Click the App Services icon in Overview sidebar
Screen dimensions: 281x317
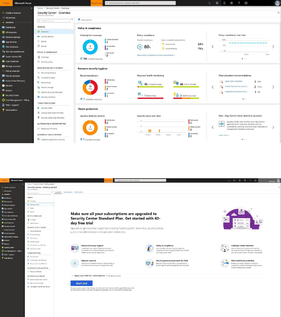(x=3, y=42)
